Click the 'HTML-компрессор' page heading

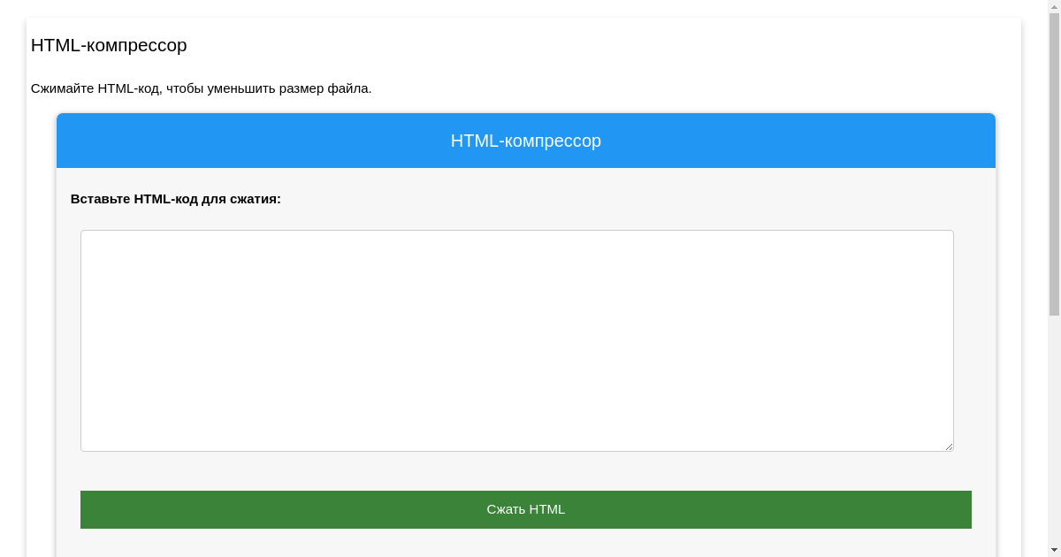tap(109, 45)
